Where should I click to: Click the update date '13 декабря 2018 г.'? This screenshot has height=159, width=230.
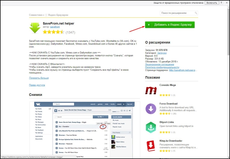168,61
